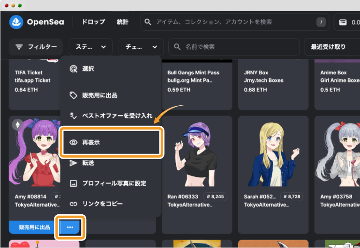This screenshot has width=360, height=248.
Task: Click TokyoAlternative… under Sarah #052…
Action: (x=266, y=204)
